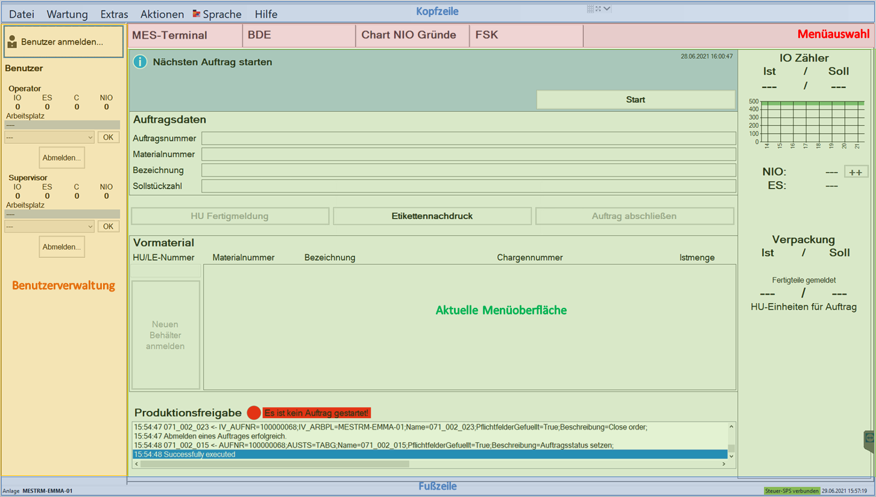
Task: Open the Operator Arbeitsplatz dropdown
Action: tap(49, 137)
